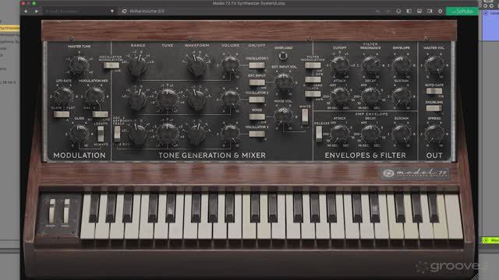This screenshot has height=280, width=499.
Task: Click the Ext. Input Vol knob
Action: click(284, 82)
